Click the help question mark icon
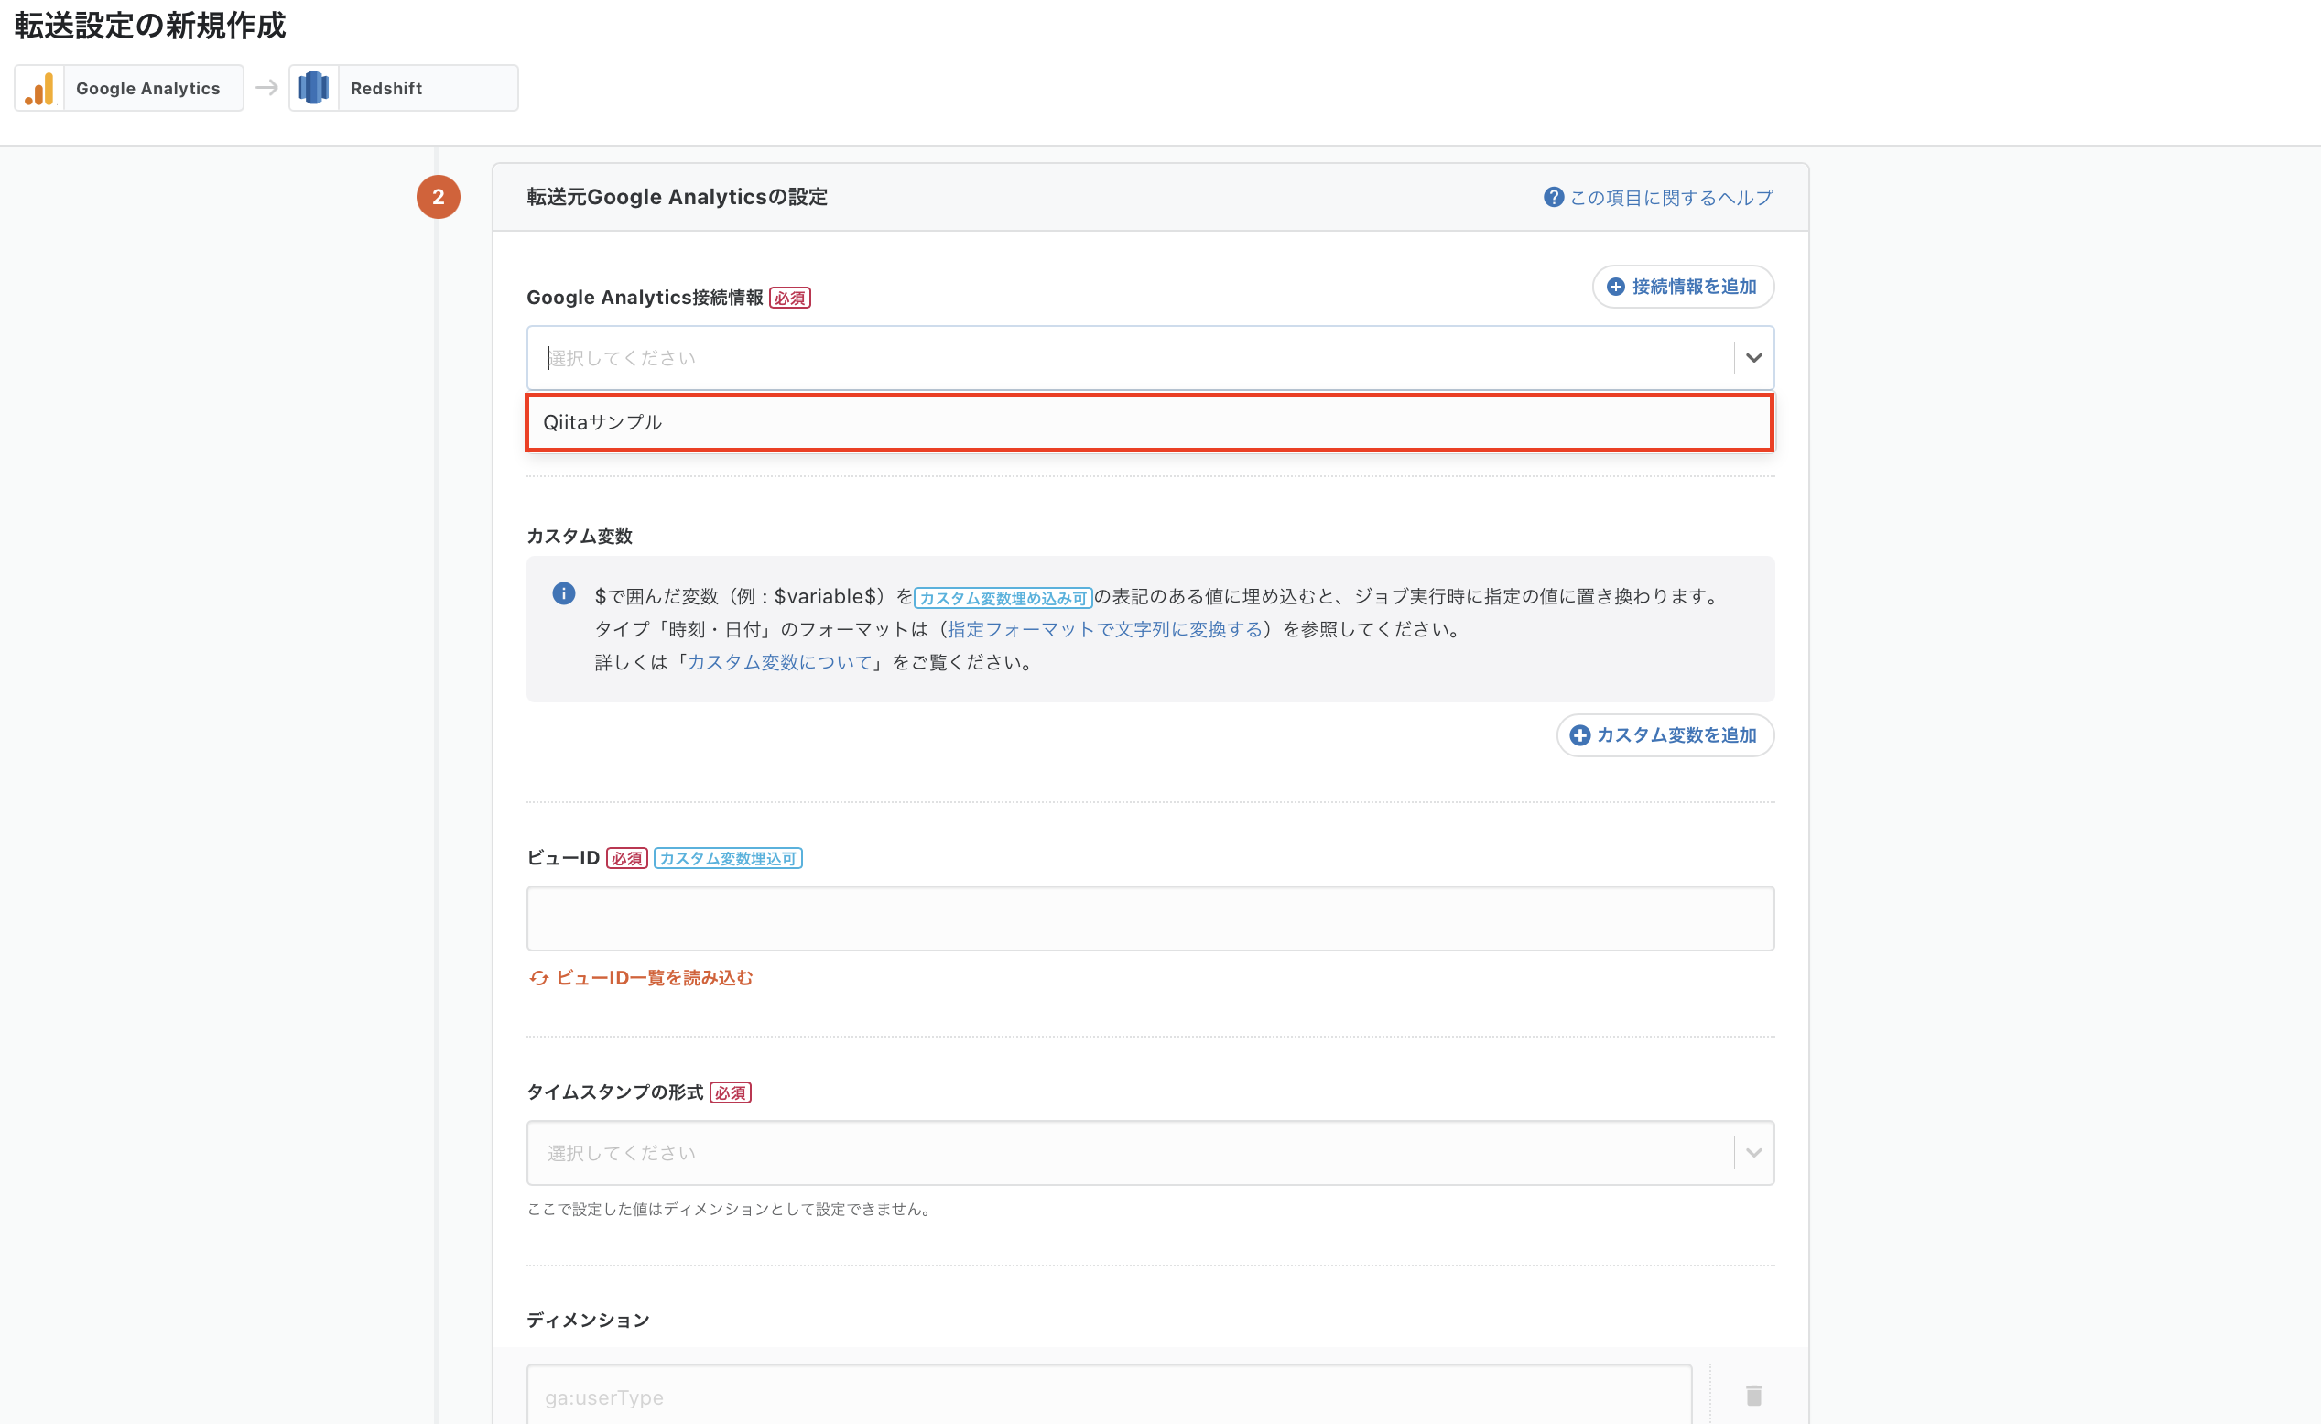This screenshot has height=1424, width=2321. pyautogui.click(x=1554, y=197)
